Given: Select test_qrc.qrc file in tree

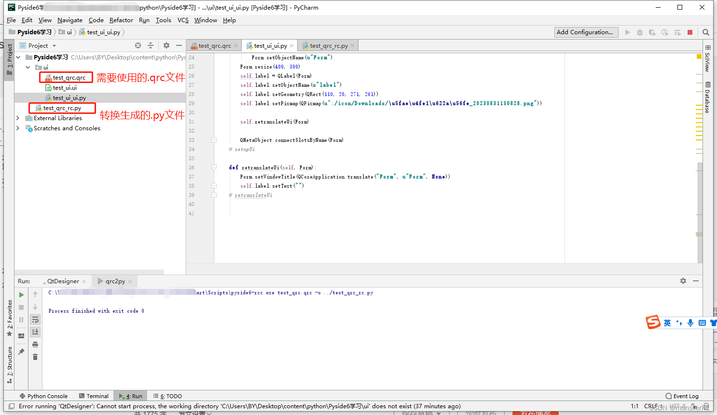Looking at the screenshot, I should [x=65, y=77].
